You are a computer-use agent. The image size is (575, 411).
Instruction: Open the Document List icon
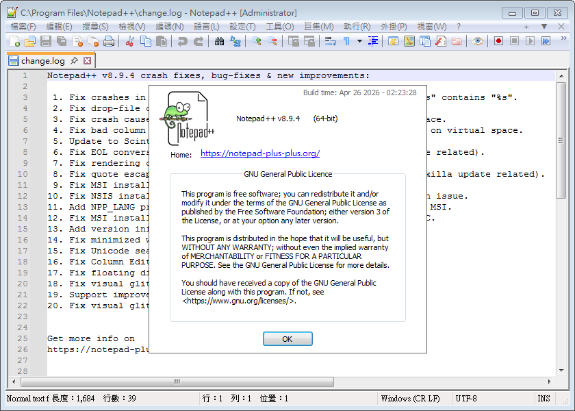pos(424,41)
